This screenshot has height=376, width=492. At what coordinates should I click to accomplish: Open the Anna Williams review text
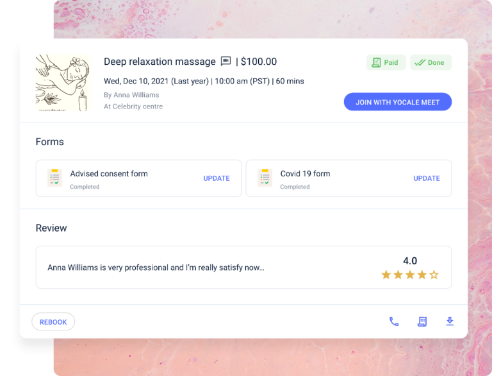pos(156,268)
